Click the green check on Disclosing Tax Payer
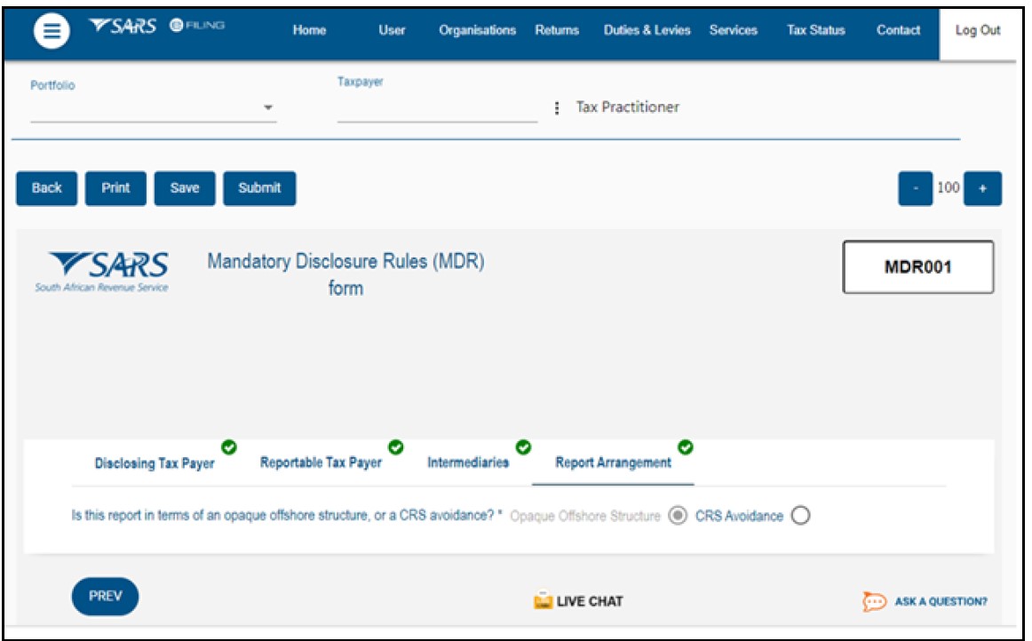 (x=229, y=447)
